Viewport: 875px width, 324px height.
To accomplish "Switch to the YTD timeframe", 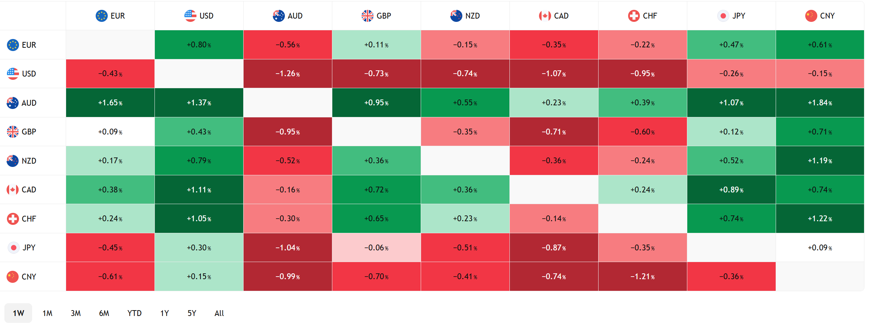I will 134,313.
